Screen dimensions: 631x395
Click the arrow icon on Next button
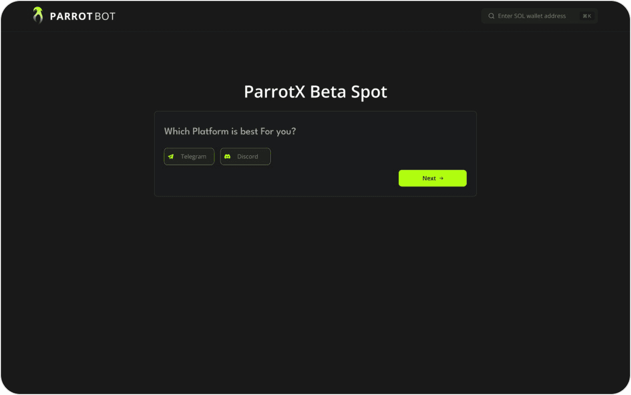pyautogui.click(x=441, y=178)
